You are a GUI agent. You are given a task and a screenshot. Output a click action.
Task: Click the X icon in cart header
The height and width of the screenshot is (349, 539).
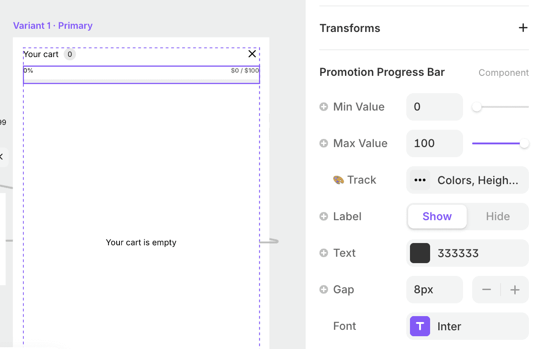[x=252, y=54]
